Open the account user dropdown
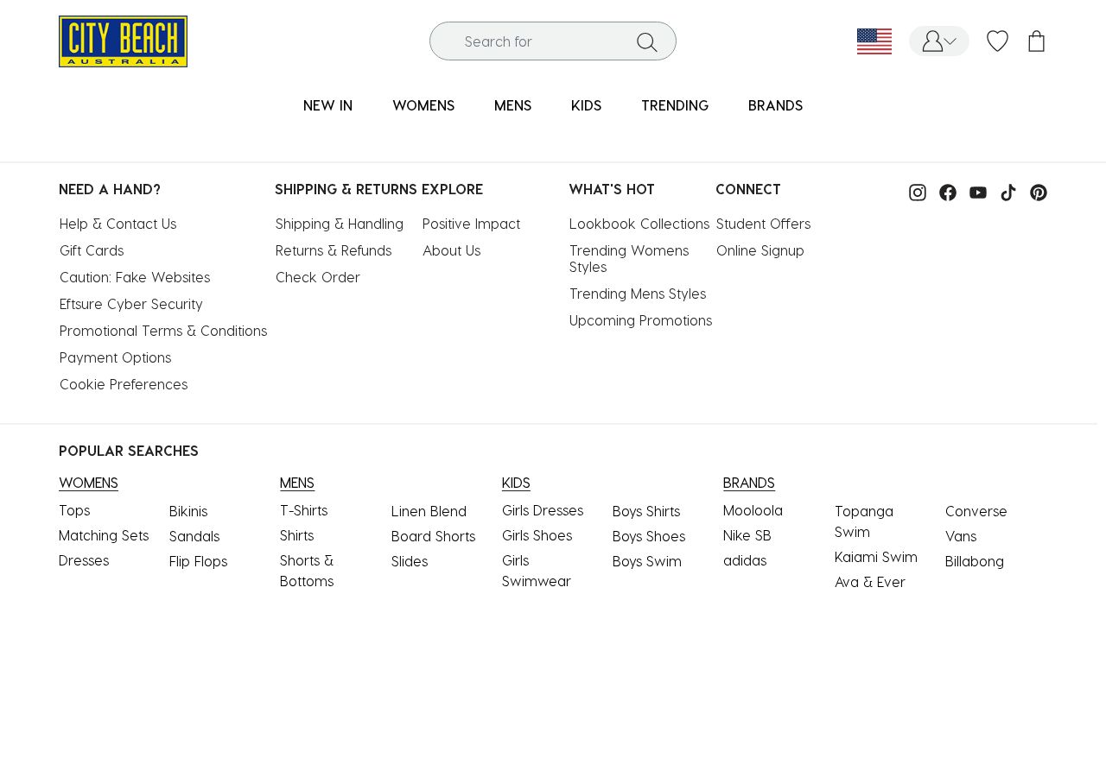The height and width of the screenshot is (777, 1106). click(x=939, y=41)
